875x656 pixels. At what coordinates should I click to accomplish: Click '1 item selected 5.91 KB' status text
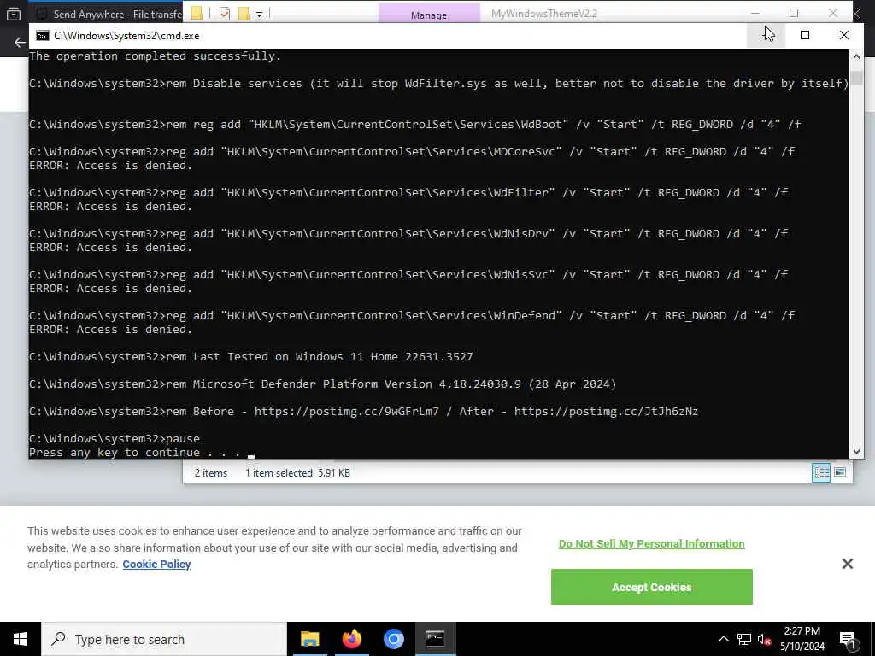pos(297,473)
